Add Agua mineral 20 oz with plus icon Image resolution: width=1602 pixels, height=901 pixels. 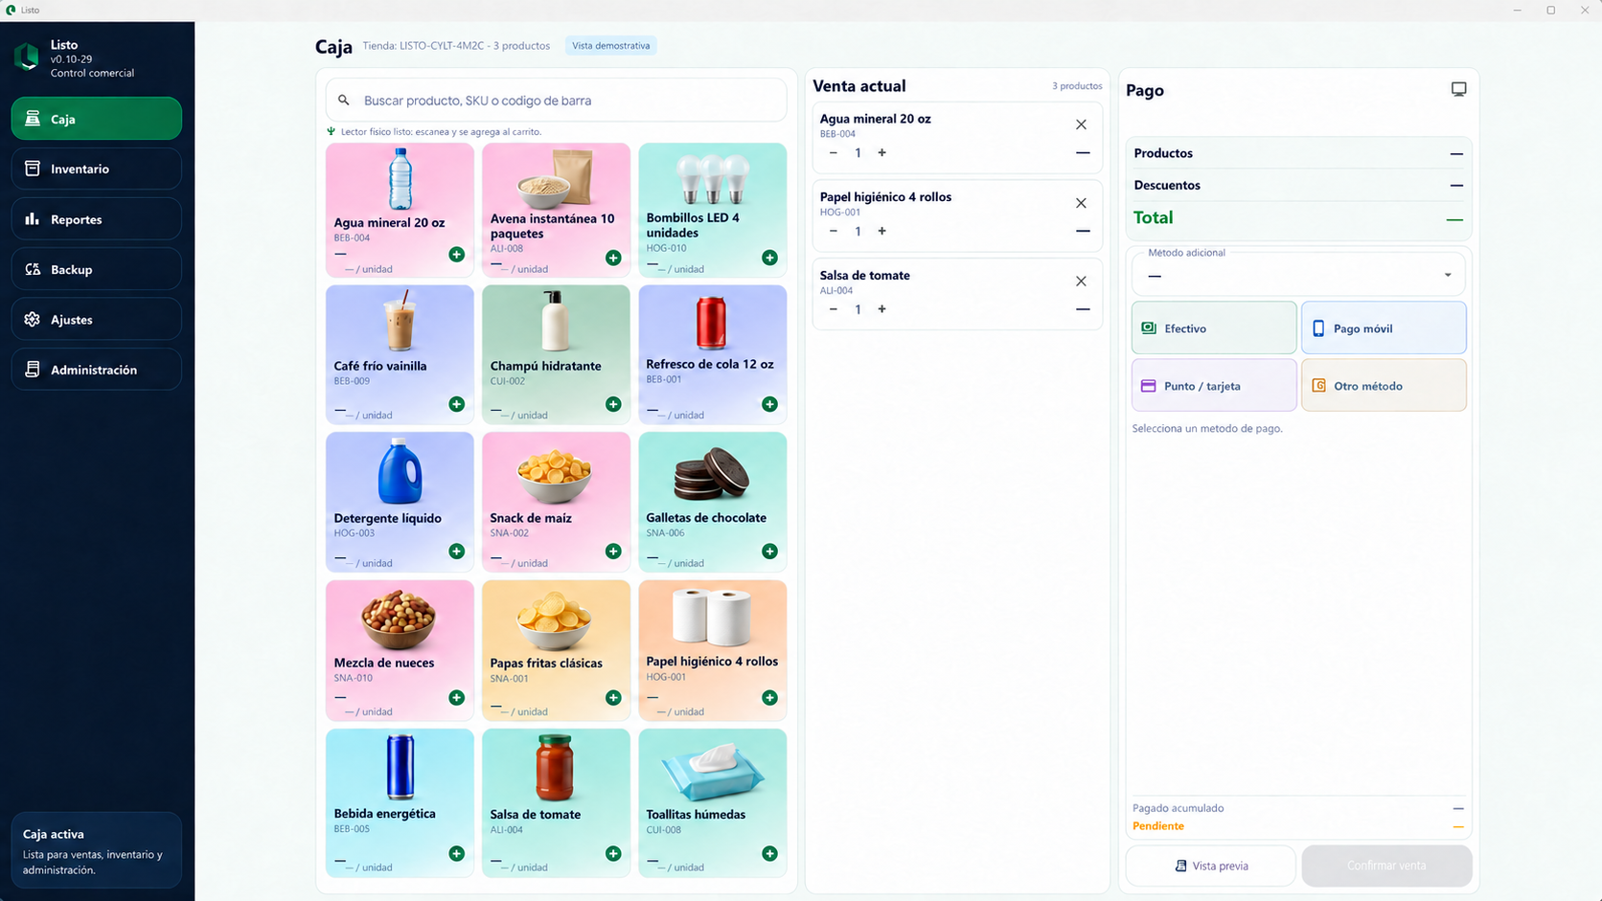coord(457,255)
